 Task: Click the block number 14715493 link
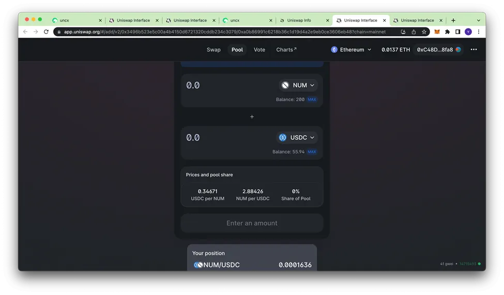(468, 264)
